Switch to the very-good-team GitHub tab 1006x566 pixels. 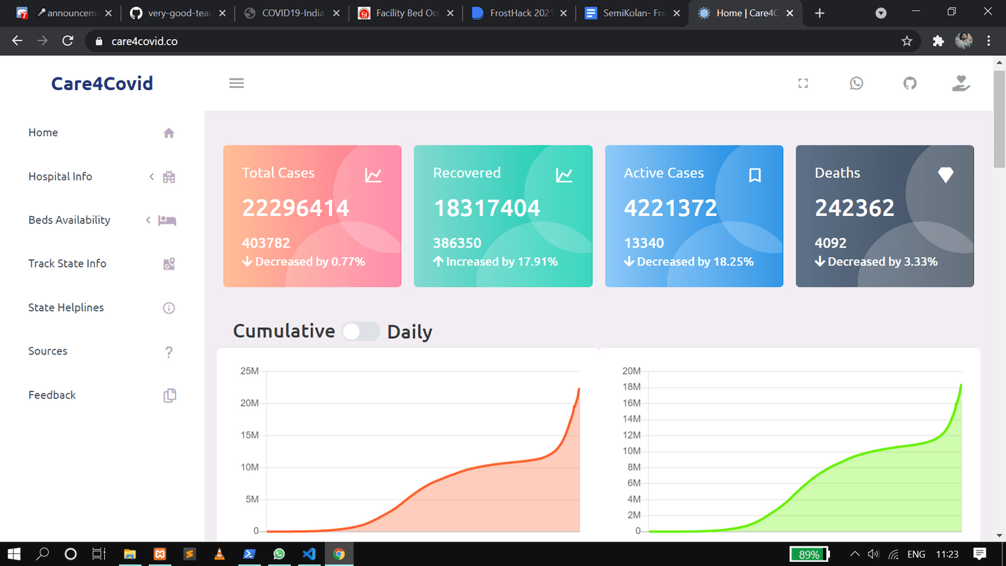pos(178,13)
